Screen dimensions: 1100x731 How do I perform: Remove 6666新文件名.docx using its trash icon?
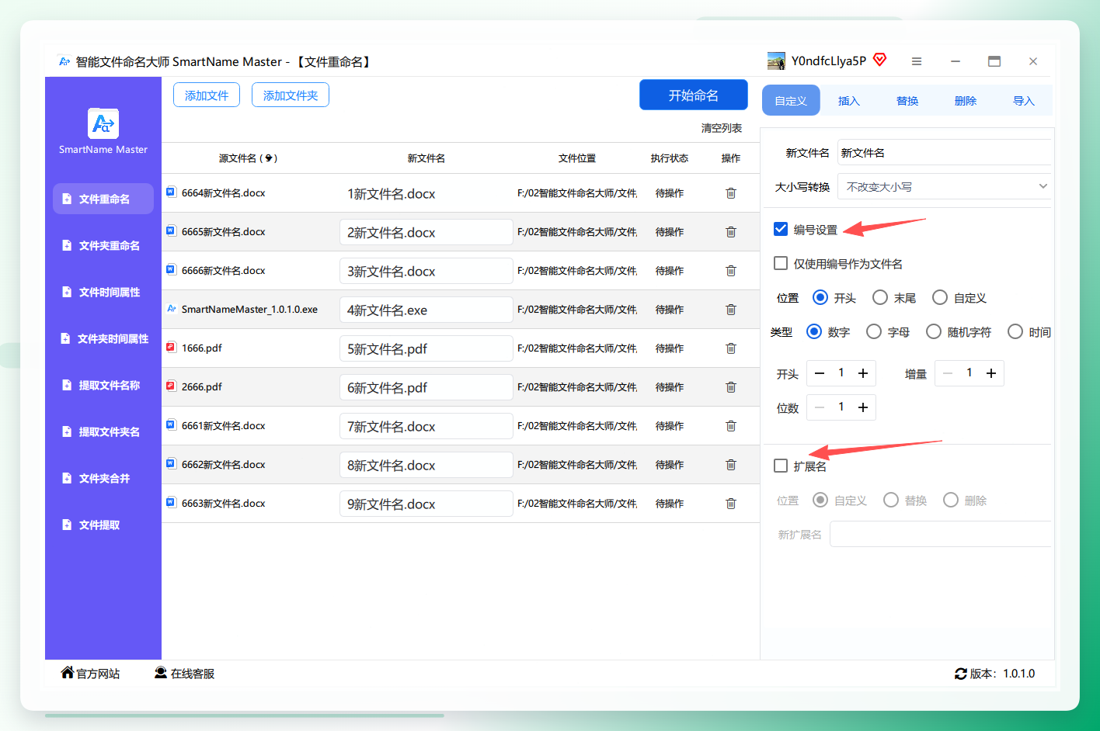tap(731, 271)
